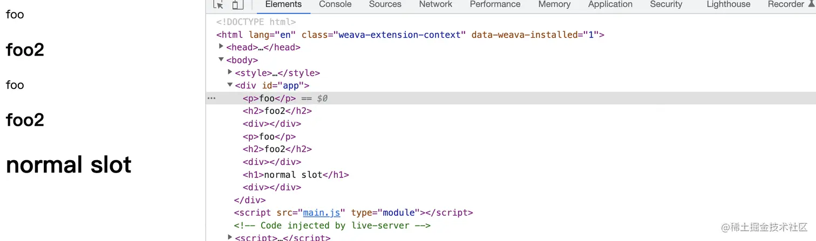Open the Recorder tab
This screenshot has height=241, width=816.
coord(786,4)
